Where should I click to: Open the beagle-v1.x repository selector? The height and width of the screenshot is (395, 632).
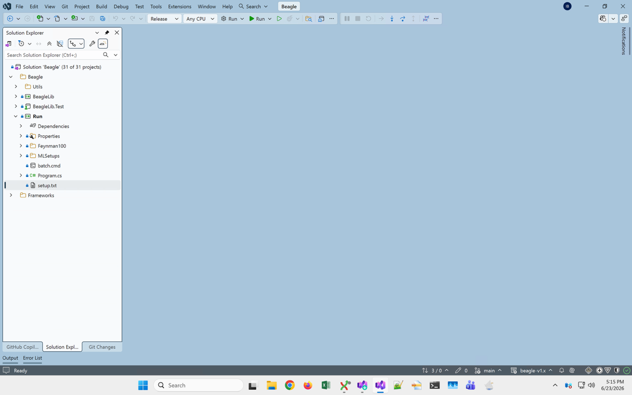pos(532,370)
